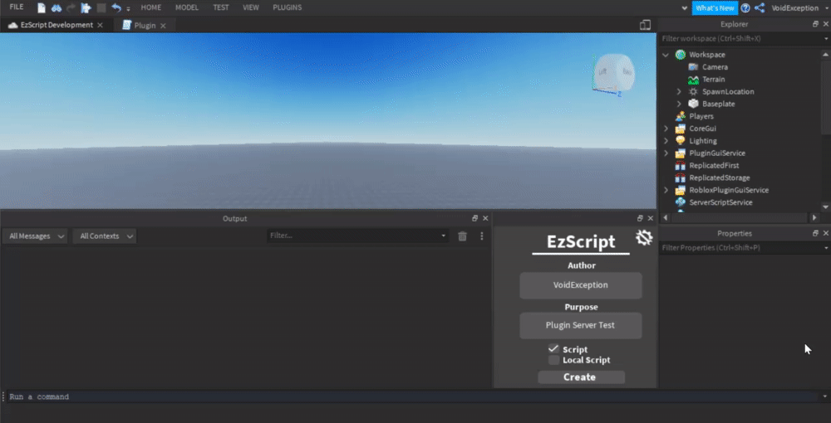Undock the EzScript plugin panel
831x423 pixels.
pyautogui.click(x=640, y=218)
